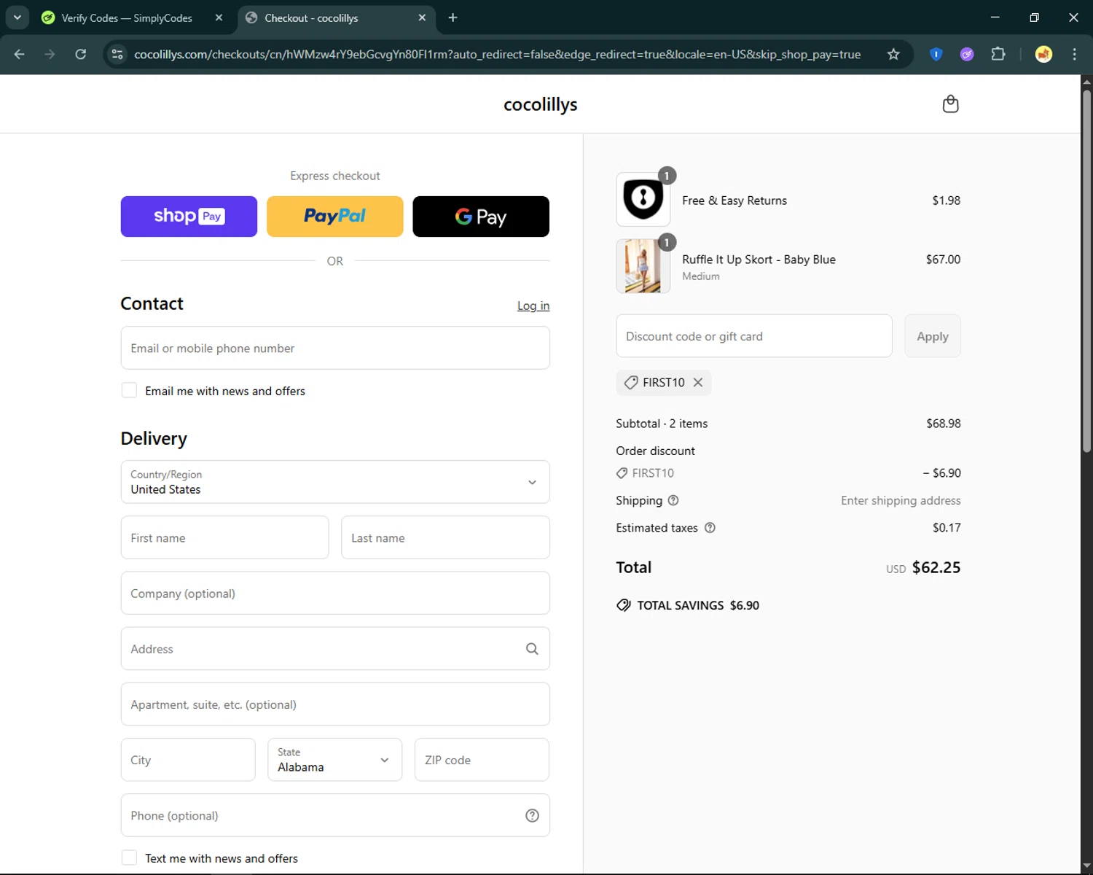
Task: Click the Address search magnifier icon
Action: [x=532, y=649]
